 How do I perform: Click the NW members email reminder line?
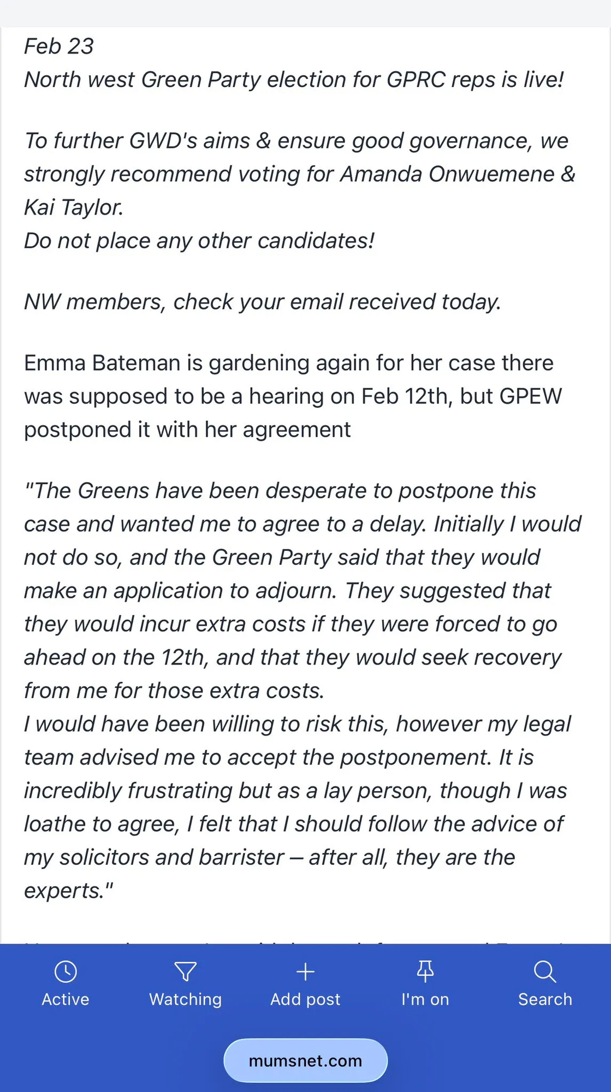click(263, 302)
